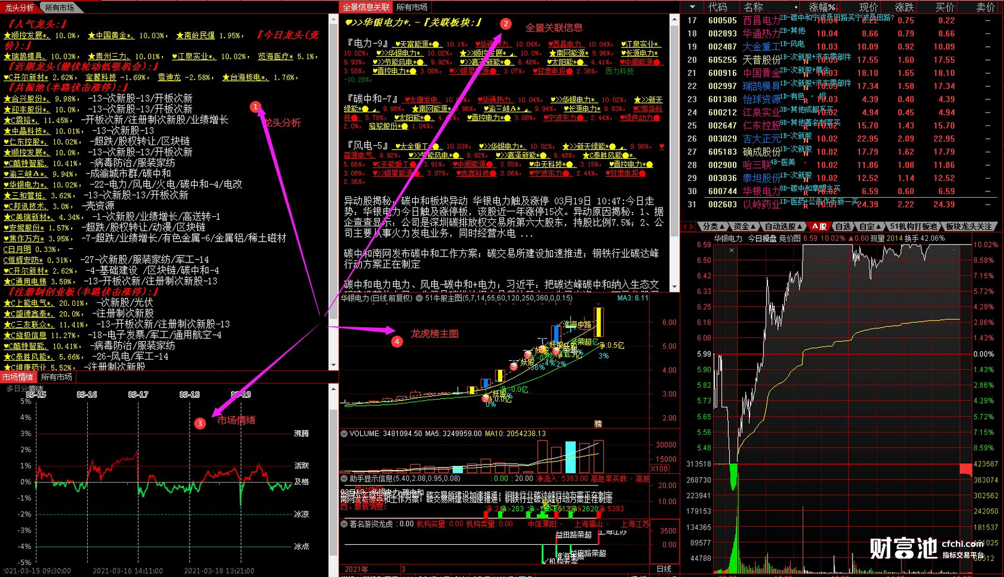
Task: Select stock row 601388 怡球资源
Action: (x=842, y=99)
